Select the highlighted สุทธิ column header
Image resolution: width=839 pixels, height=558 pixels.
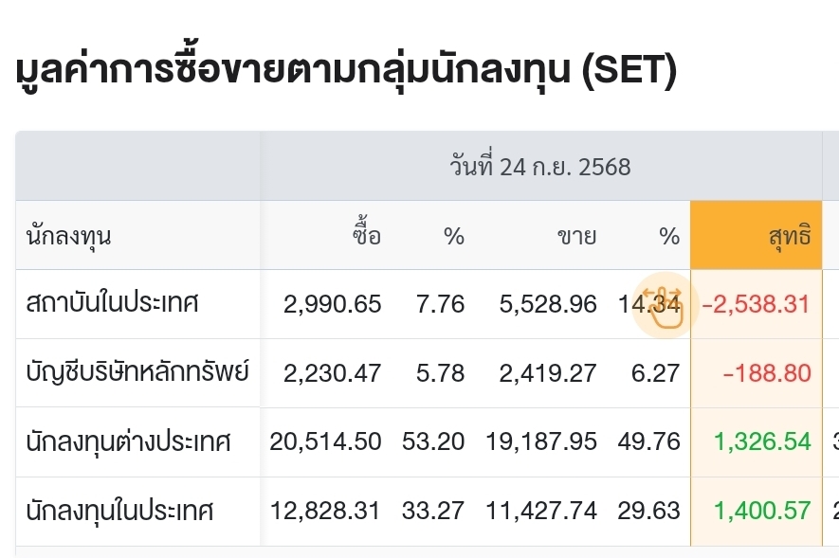click(757, 235)
